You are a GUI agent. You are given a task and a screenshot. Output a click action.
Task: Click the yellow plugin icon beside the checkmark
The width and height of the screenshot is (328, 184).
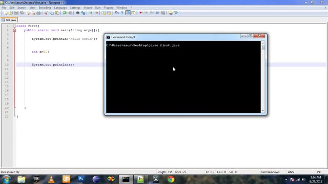coord(171,13)
